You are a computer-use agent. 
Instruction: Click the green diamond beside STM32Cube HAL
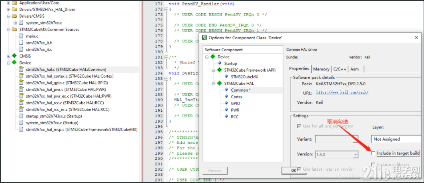pyautogui.click(x=219, y=83)
